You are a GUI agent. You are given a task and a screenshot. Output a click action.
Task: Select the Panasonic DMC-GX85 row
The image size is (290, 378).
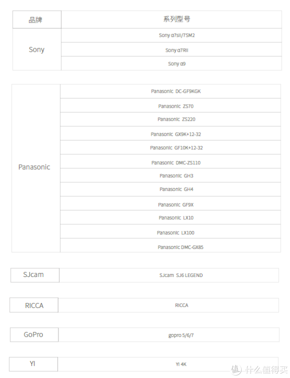pos(171,246)
